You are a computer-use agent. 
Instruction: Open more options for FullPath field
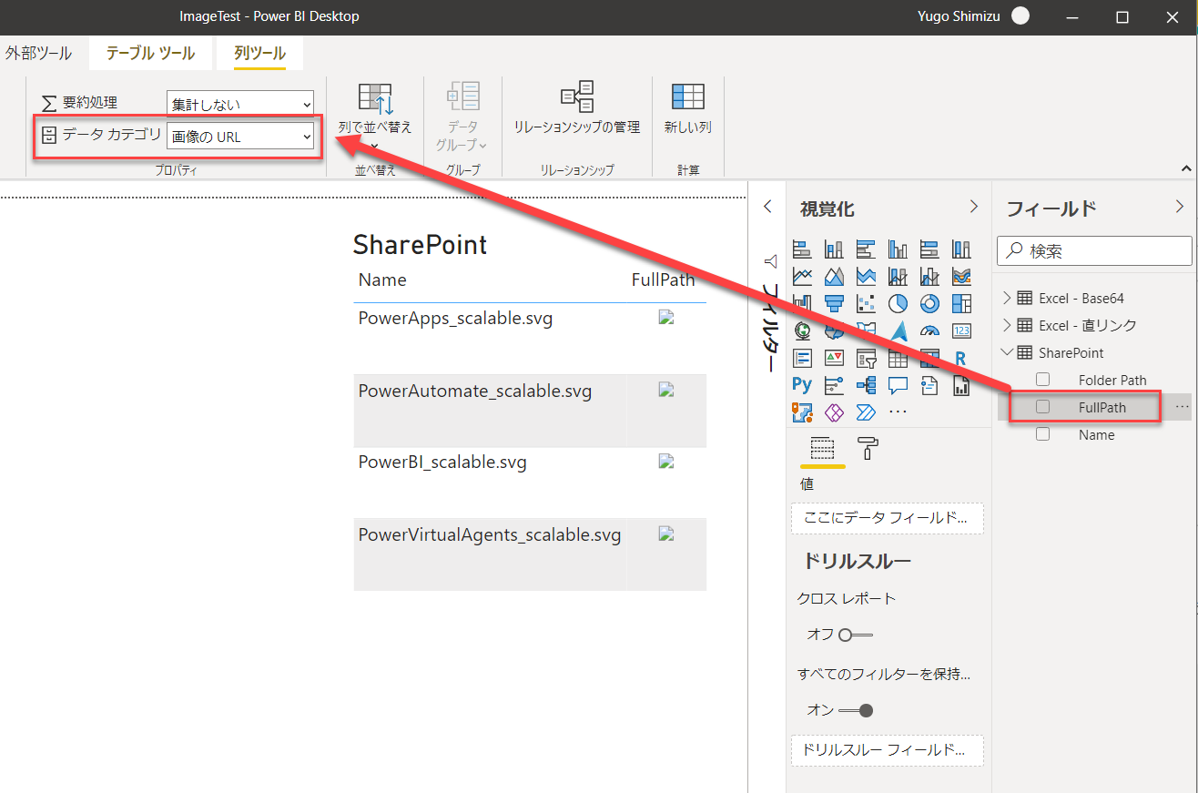1182,407
